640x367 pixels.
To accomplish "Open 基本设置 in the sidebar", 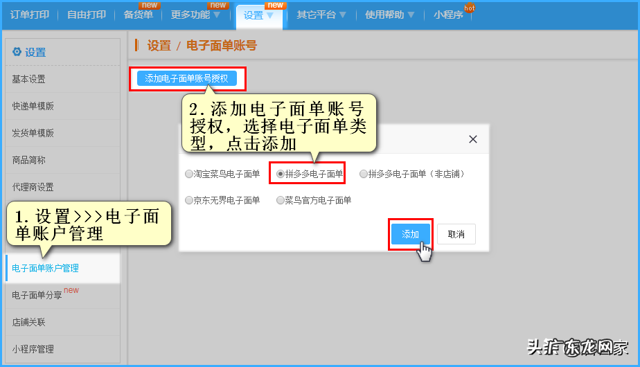I will (x=63, y=79).
